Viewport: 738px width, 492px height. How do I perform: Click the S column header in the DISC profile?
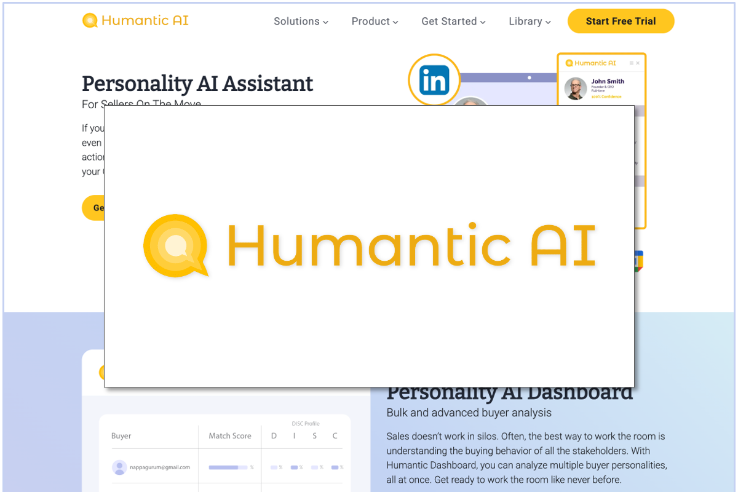pos(315,436)
